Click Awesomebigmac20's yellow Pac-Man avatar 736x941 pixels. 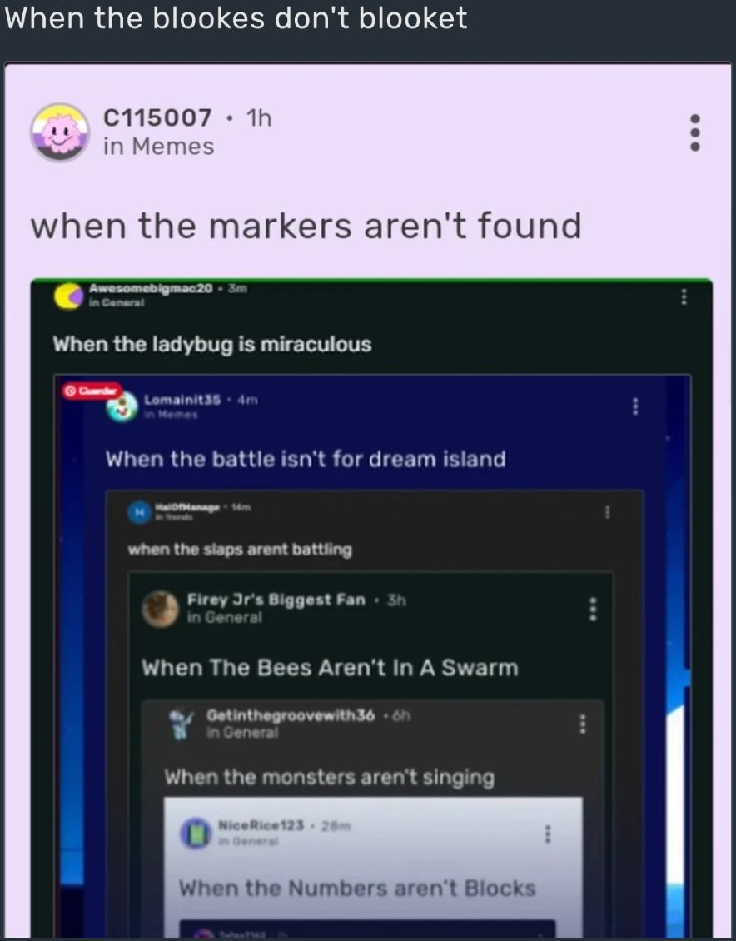pyautogui.click(x=68, y=296)
